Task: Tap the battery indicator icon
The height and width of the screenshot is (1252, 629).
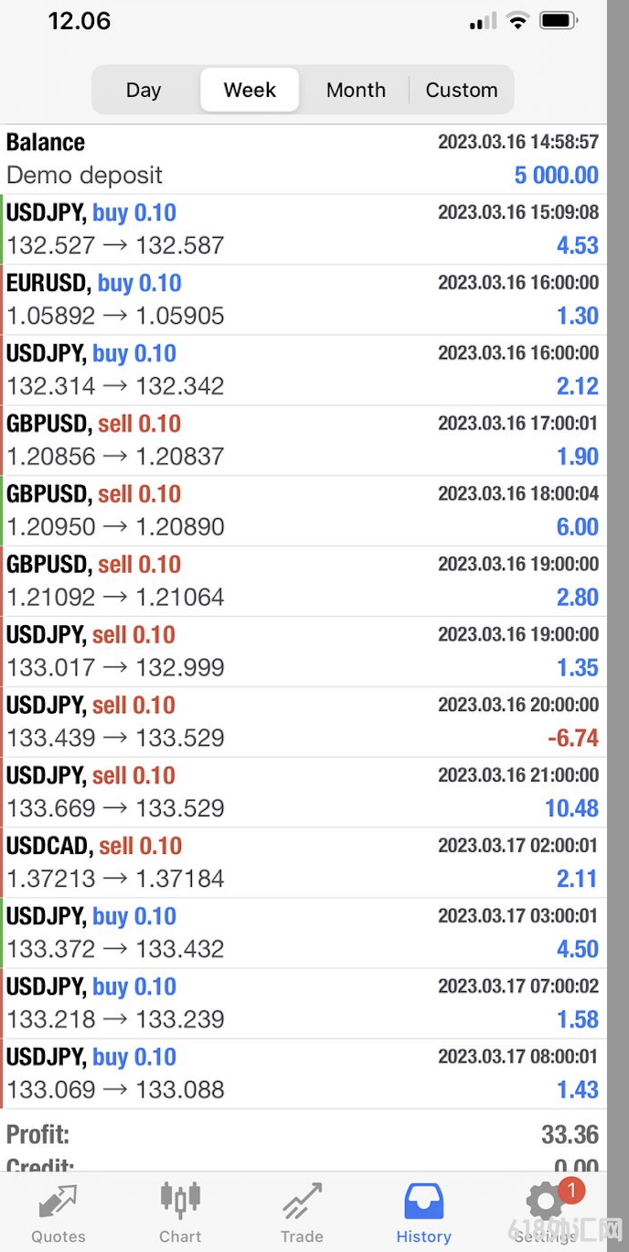Action: point(559,20)
